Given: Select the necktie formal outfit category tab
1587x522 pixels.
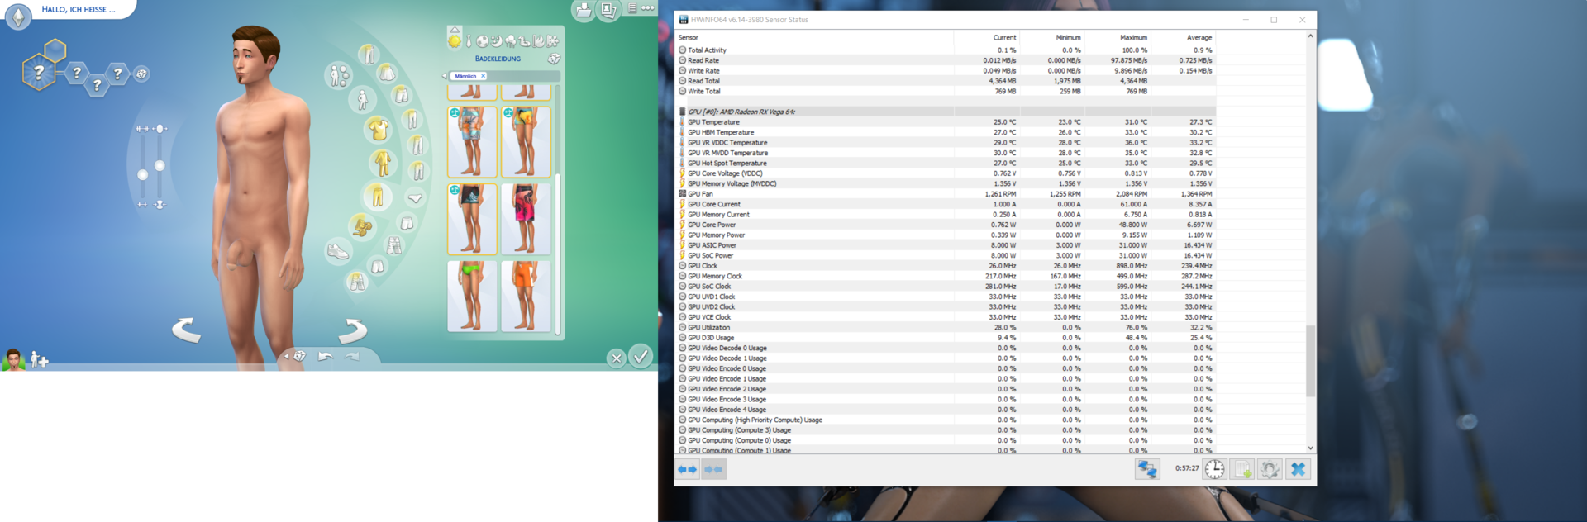Looking at the screenshot, I should pos(469,40).
